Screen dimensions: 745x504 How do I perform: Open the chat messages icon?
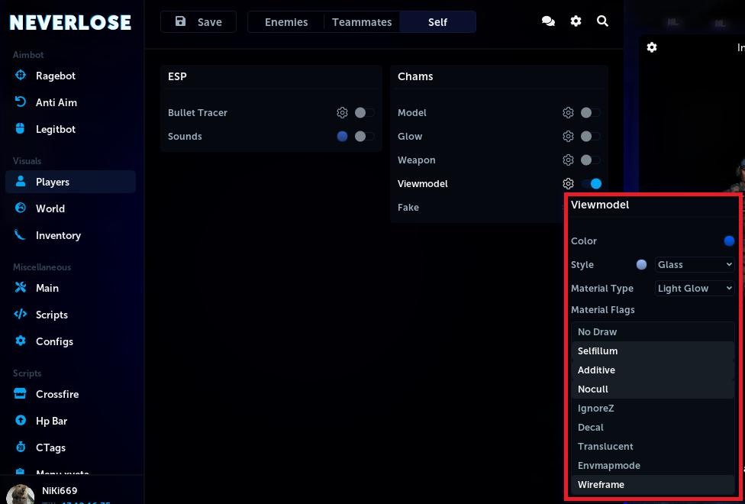click(x=548, y=21)
